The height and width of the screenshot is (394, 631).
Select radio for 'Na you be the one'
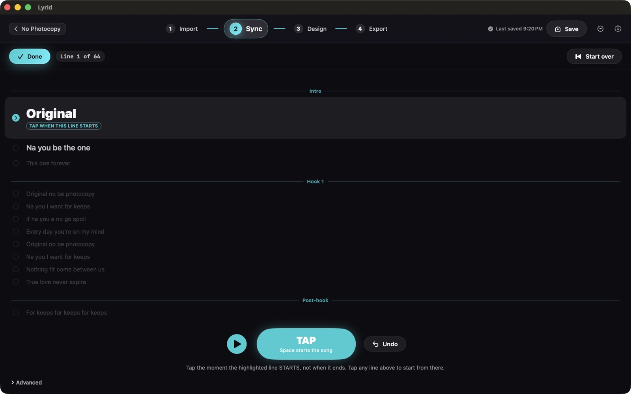coord(16,148)
